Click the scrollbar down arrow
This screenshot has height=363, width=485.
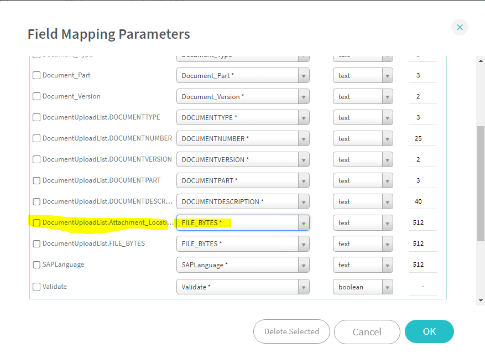[x=481, y=300]
